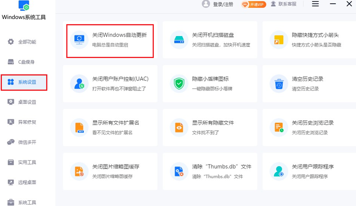Click the 系统工具 briefcase icon
Screen dimensions: 356x206
click(11, 202)
